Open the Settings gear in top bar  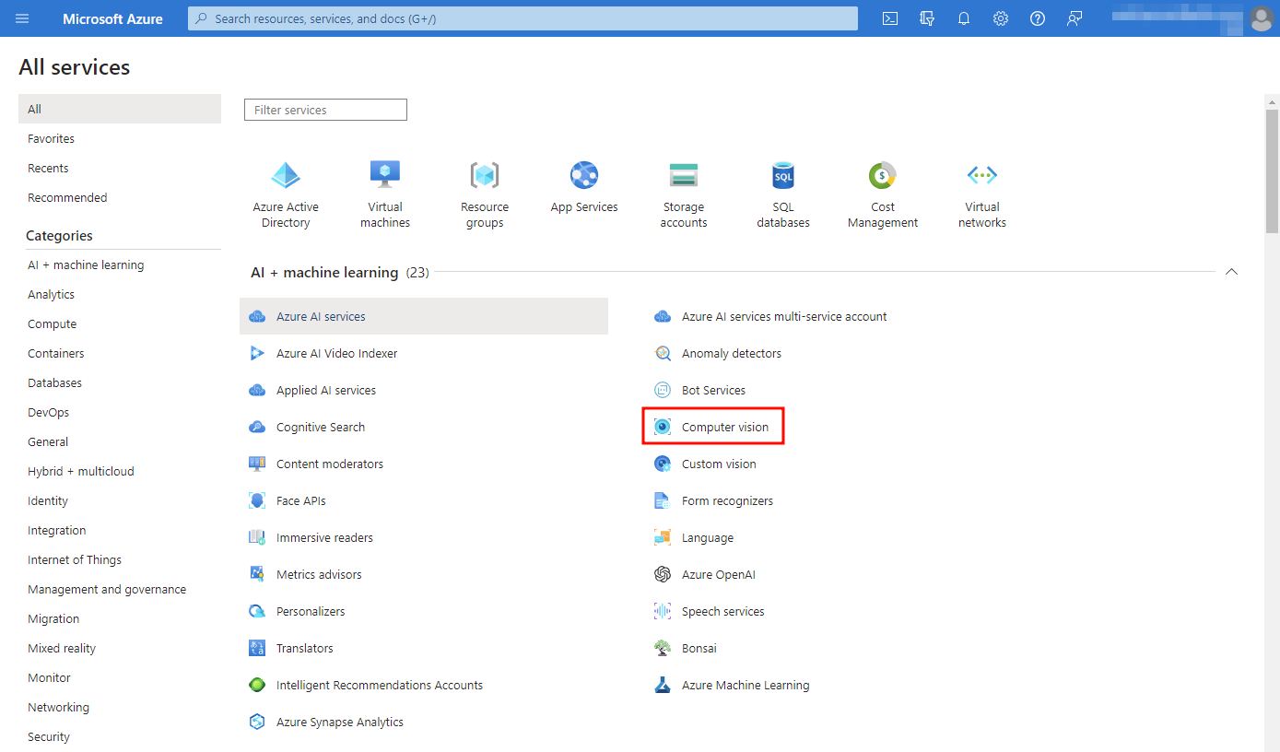tap(1001, 18)
